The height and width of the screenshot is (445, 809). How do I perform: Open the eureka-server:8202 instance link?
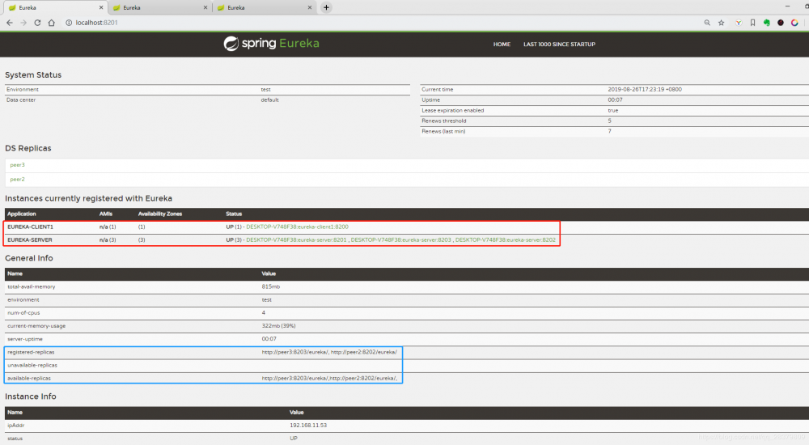point(506,240)
